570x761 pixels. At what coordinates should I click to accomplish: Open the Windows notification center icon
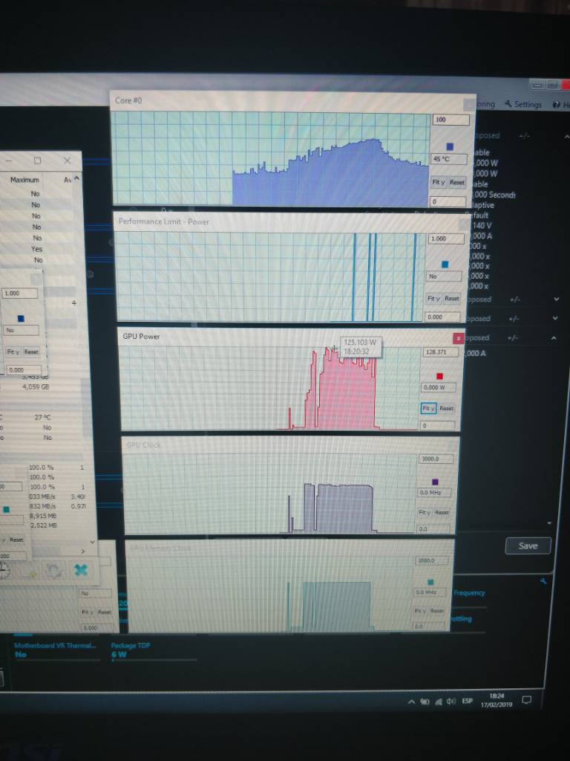(527, 700)
